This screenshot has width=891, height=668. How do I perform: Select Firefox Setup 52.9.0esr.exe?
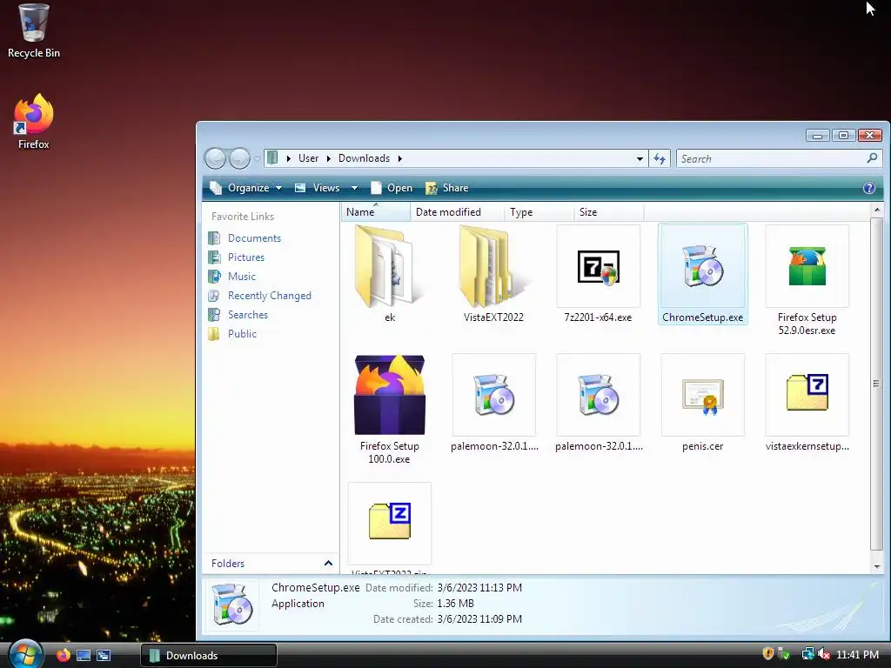point(807,280)
